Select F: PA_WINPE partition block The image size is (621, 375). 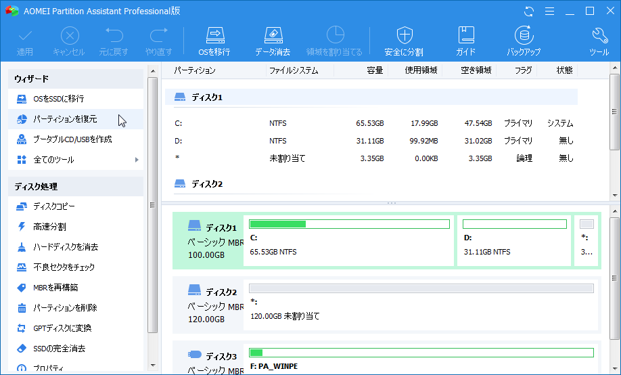(421, 359)
